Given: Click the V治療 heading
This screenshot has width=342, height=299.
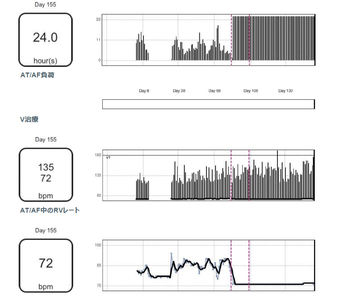Looking at the screenshot, I should point(29,120).
